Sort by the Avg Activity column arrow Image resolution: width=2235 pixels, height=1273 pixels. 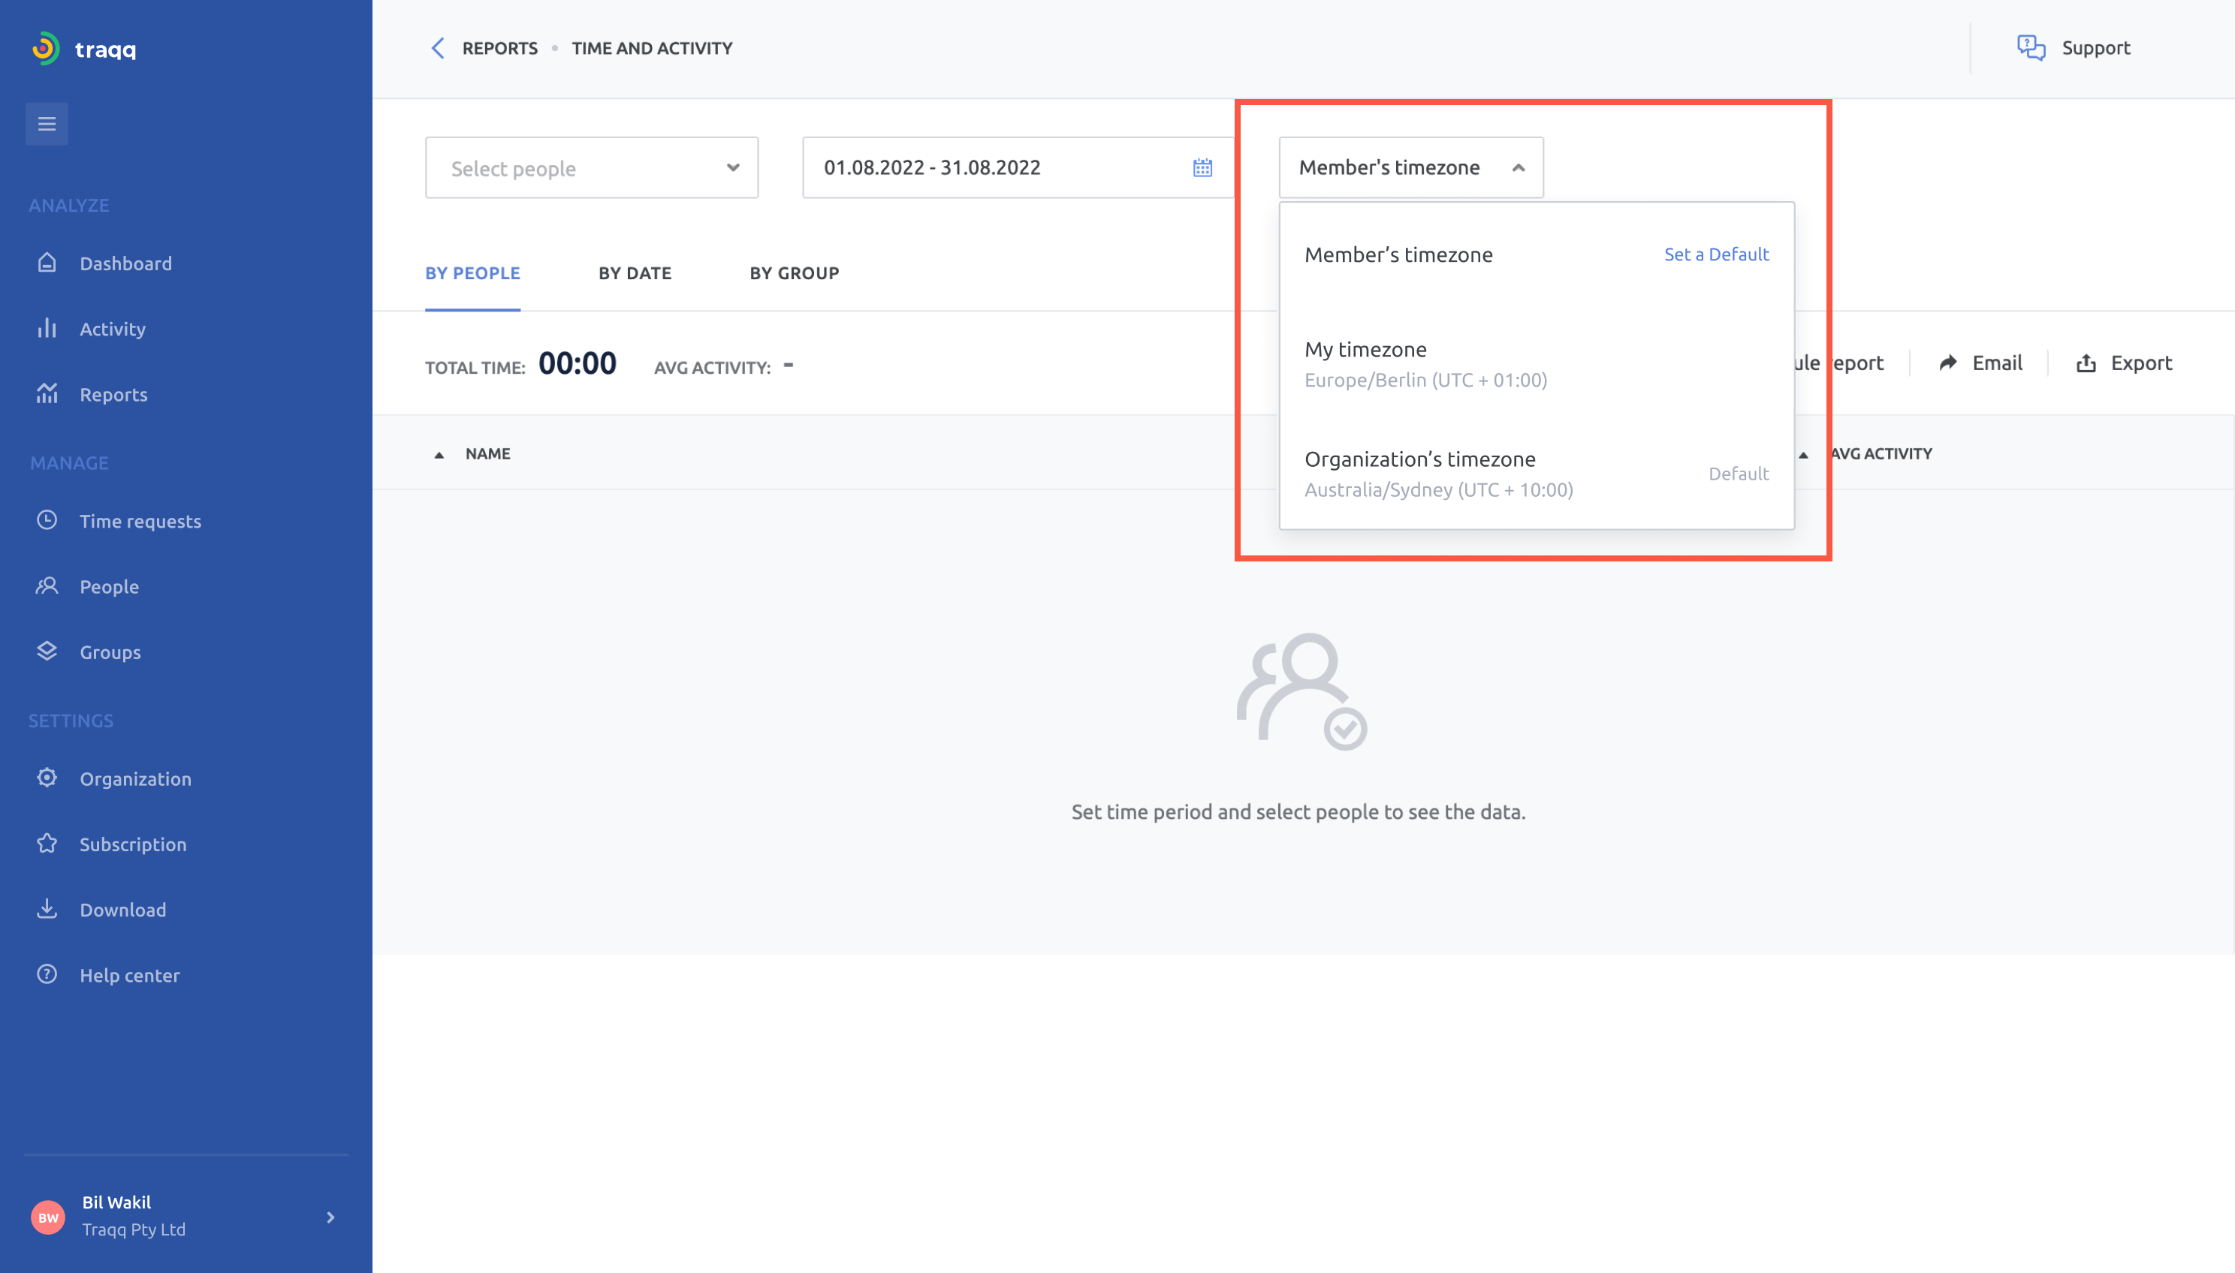1803,455
